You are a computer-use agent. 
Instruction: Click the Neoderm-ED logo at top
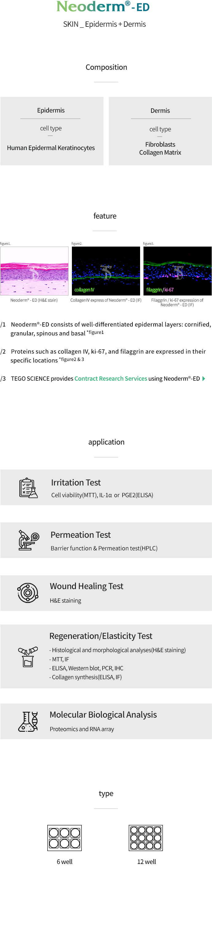coord(103,6)
